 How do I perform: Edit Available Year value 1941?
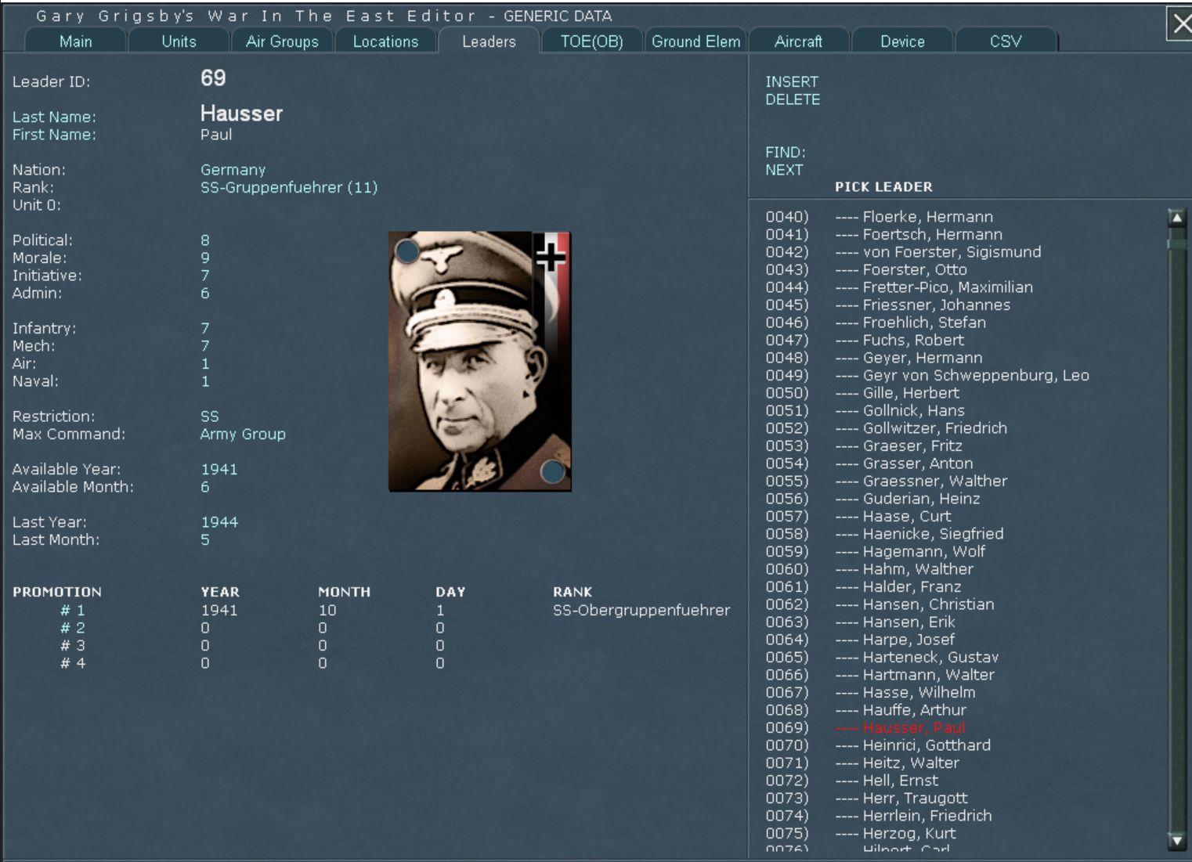point(219,469)
